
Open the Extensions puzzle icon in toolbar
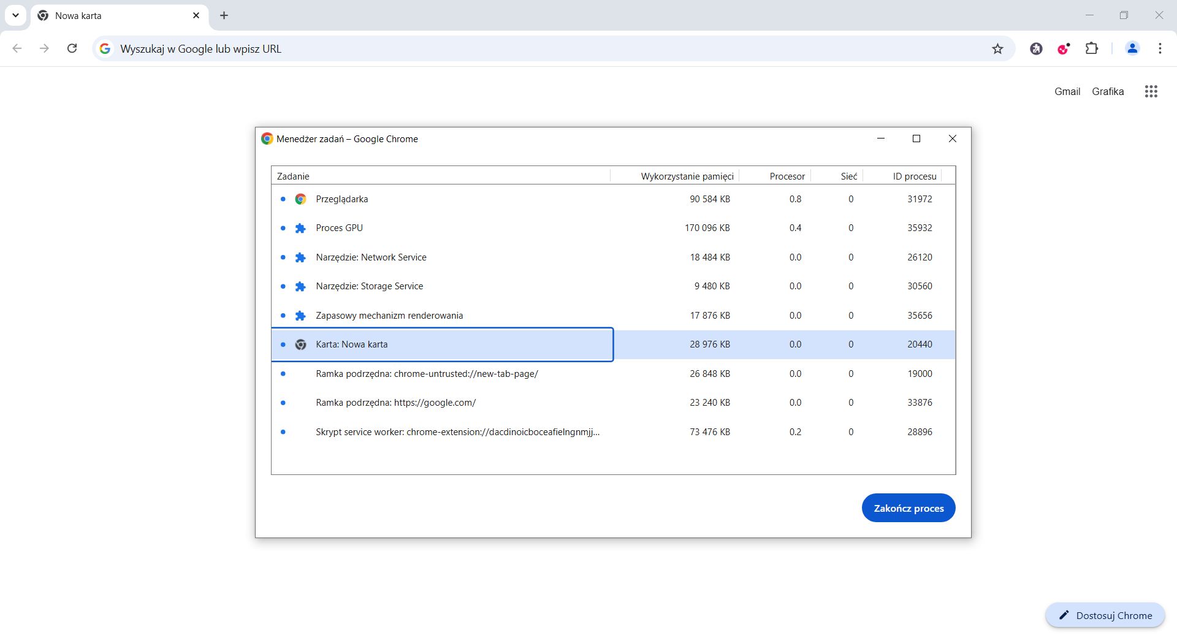point(1092,48)
